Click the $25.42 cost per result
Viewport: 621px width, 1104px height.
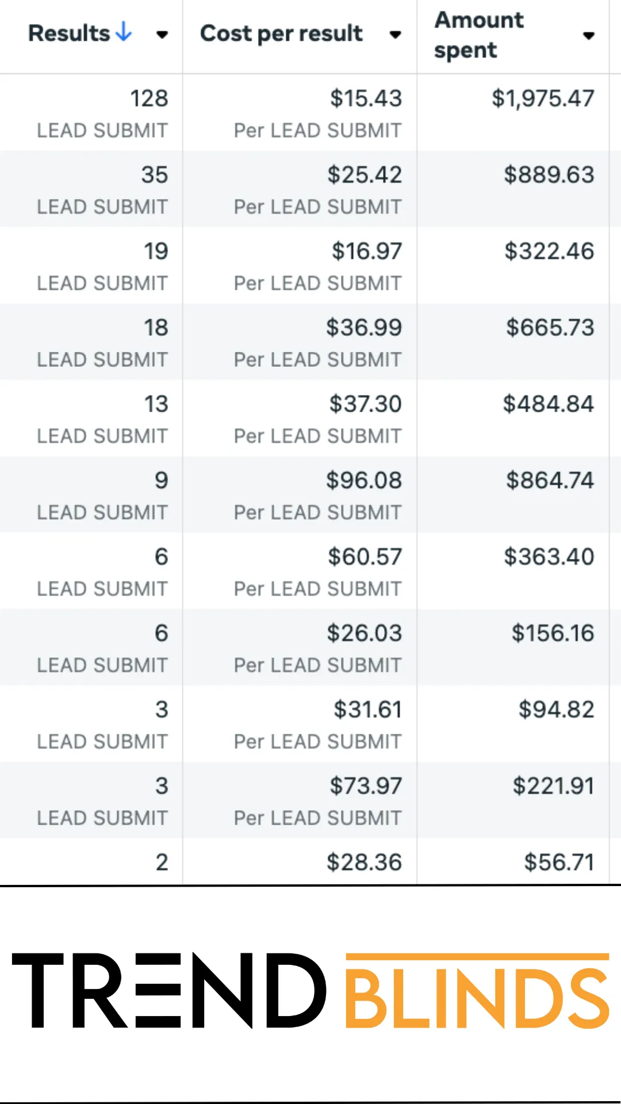[x=365, y=175]
